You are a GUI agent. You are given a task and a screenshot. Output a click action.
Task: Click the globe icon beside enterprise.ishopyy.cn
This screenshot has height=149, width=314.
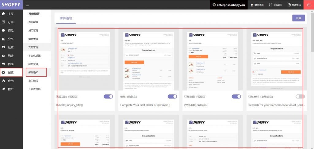coord(214,5)
